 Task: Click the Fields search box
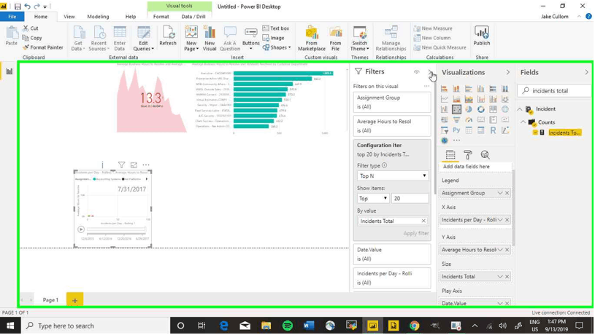pos(555,91)
